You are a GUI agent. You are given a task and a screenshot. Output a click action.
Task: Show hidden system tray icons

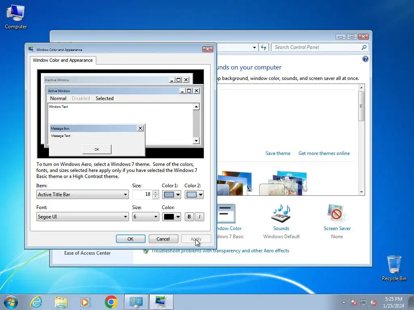point(344,302)
